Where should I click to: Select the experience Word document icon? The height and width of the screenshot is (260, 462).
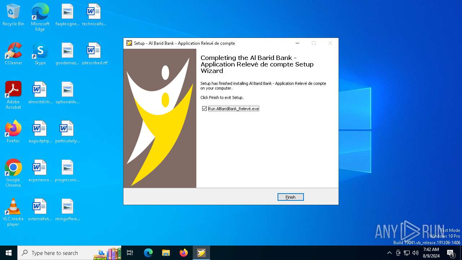pyautogui.click(x=40, y=171)
